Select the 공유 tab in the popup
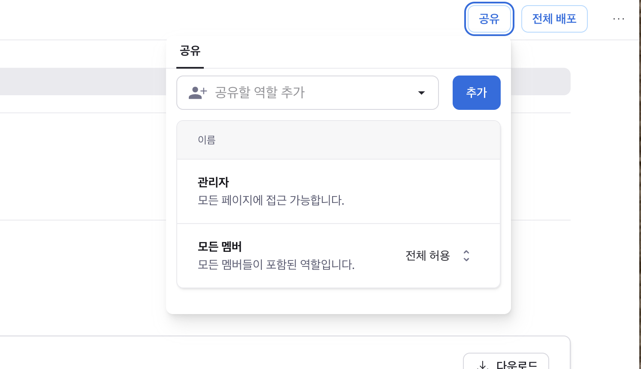Screen dimensions: 641x369 coord(190,51)
